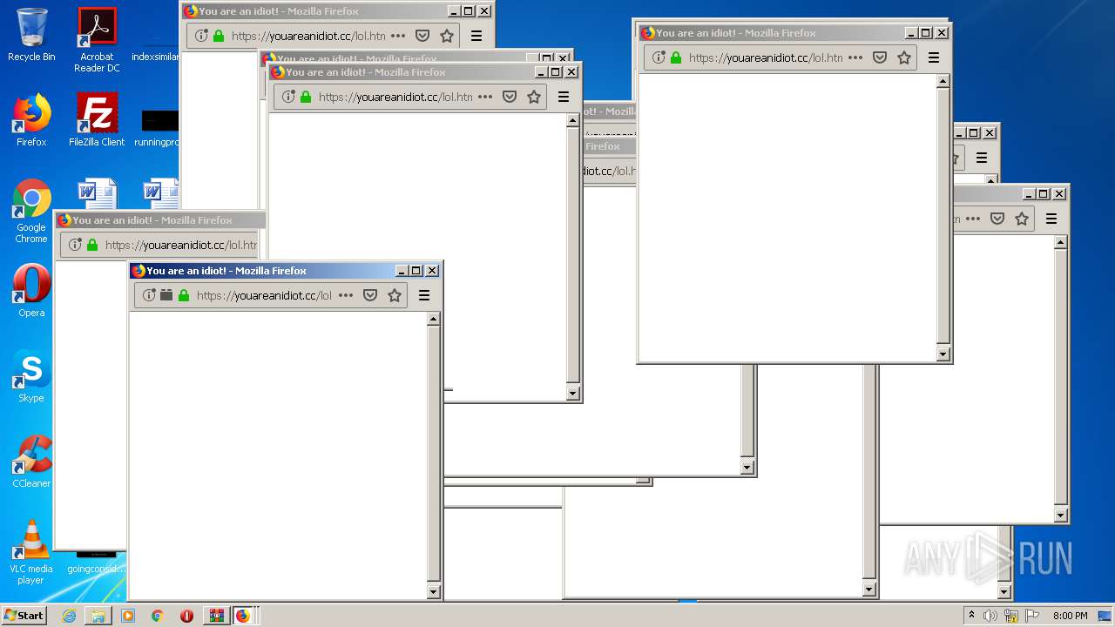Screen dimensions: 1115x627
Task: Open page actions dots in window beside FileZilla icon
Action: pos(485,97)
